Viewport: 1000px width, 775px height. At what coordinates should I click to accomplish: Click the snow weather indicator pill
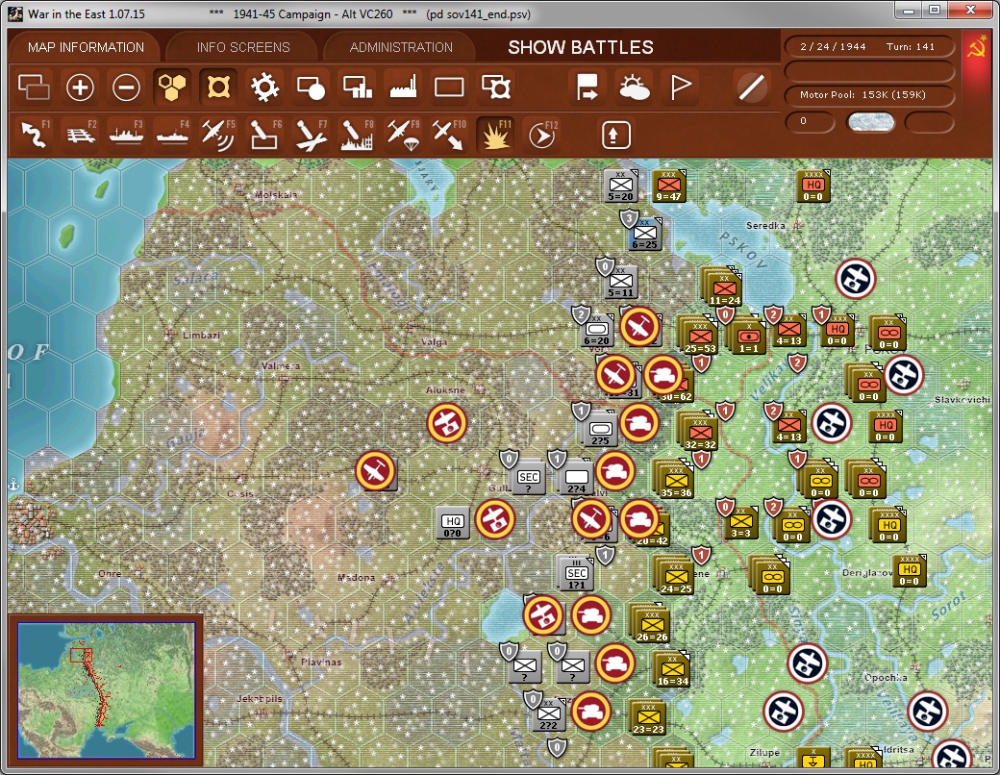click(870, 121)
